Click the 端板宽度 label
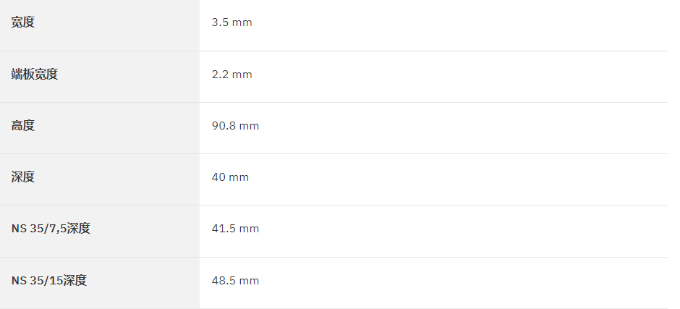This screenshot has width=680, height=309. (x=35, y=75)
